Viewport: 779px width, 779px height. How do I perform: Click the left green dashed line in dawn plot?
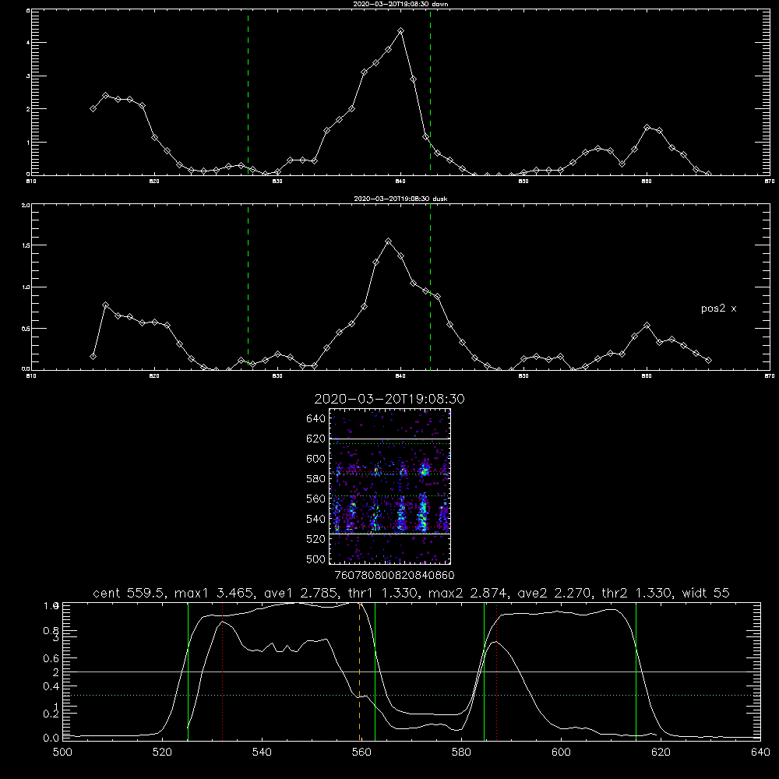[248, 92]
